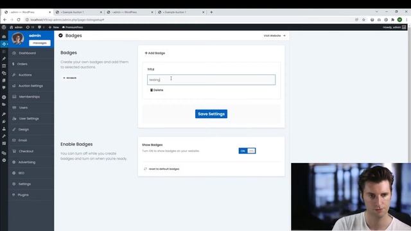The height and width of the screenshot is (231, 411).
Task: Open Users in the sidebar
Action: pos(31,108)
